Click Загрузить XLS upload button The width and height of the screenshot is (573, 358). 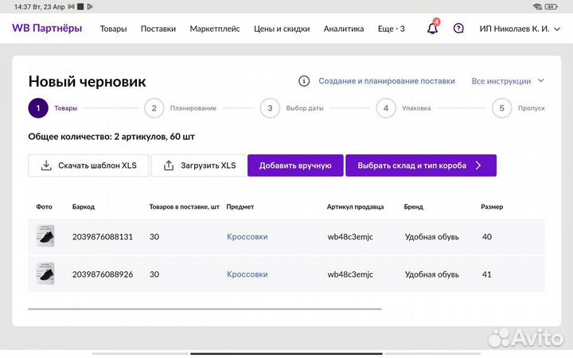tap(199, 165)
